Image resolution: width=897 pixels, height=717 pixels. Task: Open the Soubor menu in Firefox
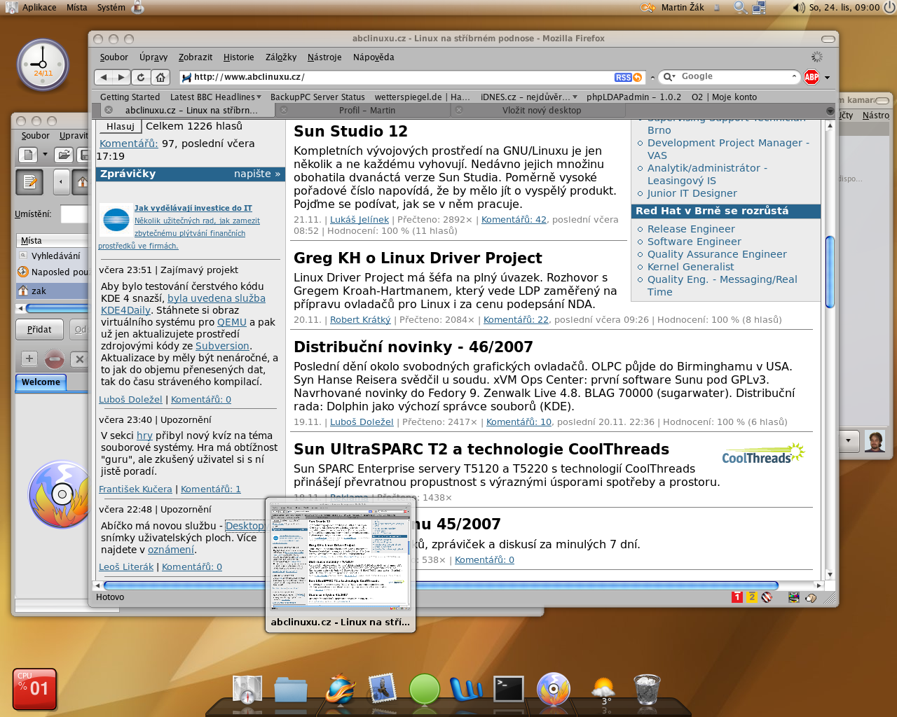pyautogui.click(x=114, y=57)
